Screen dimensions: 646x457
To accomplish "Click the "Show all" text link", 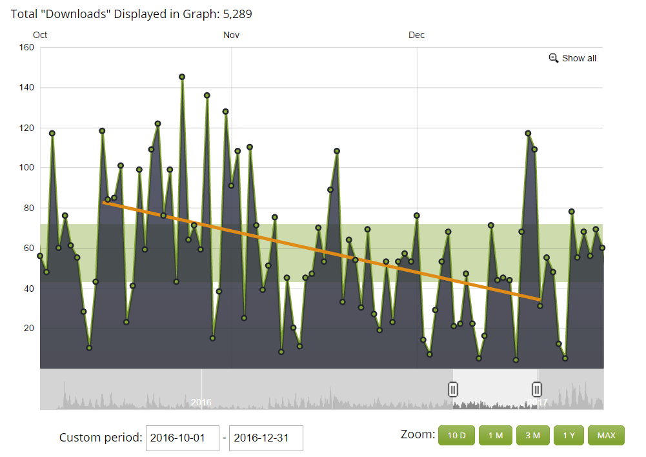I will [x=579, y=58].
